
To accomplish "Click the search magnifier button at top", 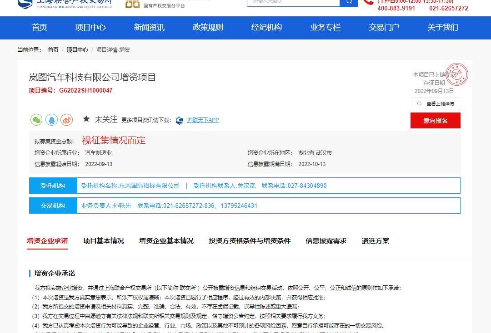I will (x=349, y=3).
